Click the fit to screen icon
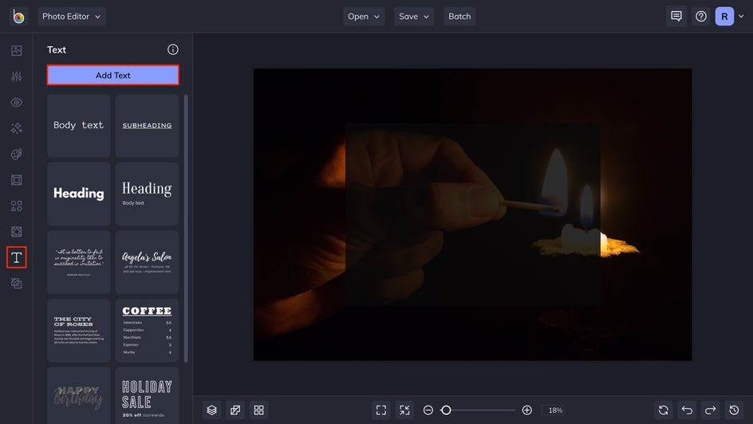This screenshot has height=424, width=753. (381, 410)
